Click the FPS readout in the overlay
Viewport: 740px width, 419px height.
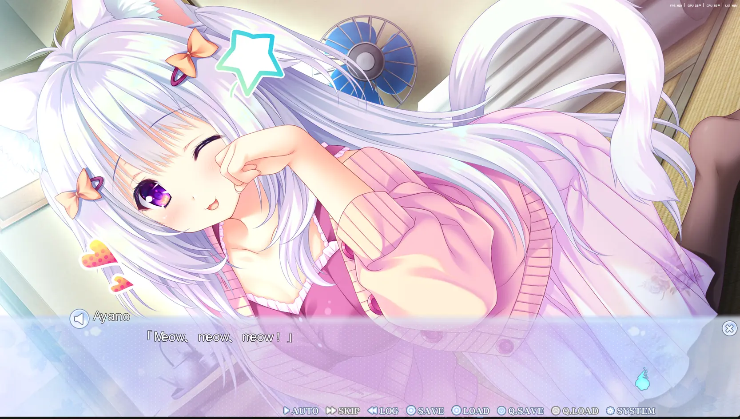pyautogui.click(x=676, y=5)
